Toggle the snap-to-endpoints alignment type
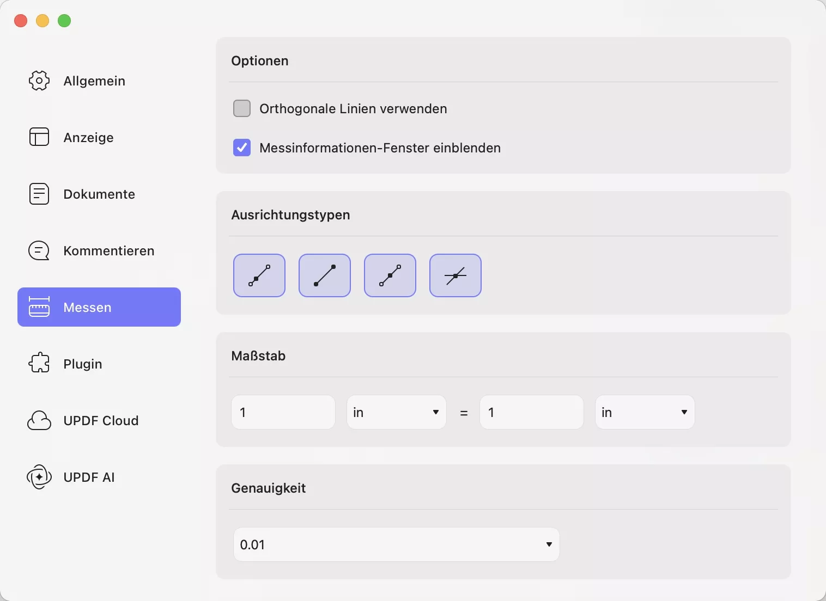The height and width of the screenshot is (601, 826). (x=325, y=275)
